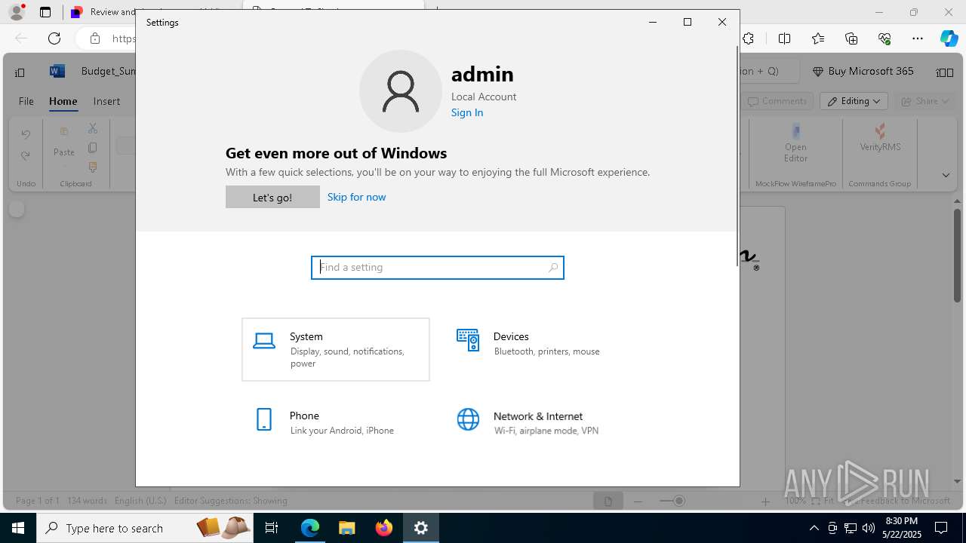The image size is (966, 543).
Task: Click the VerityRMS add-in button
Action: coord(880,139)
